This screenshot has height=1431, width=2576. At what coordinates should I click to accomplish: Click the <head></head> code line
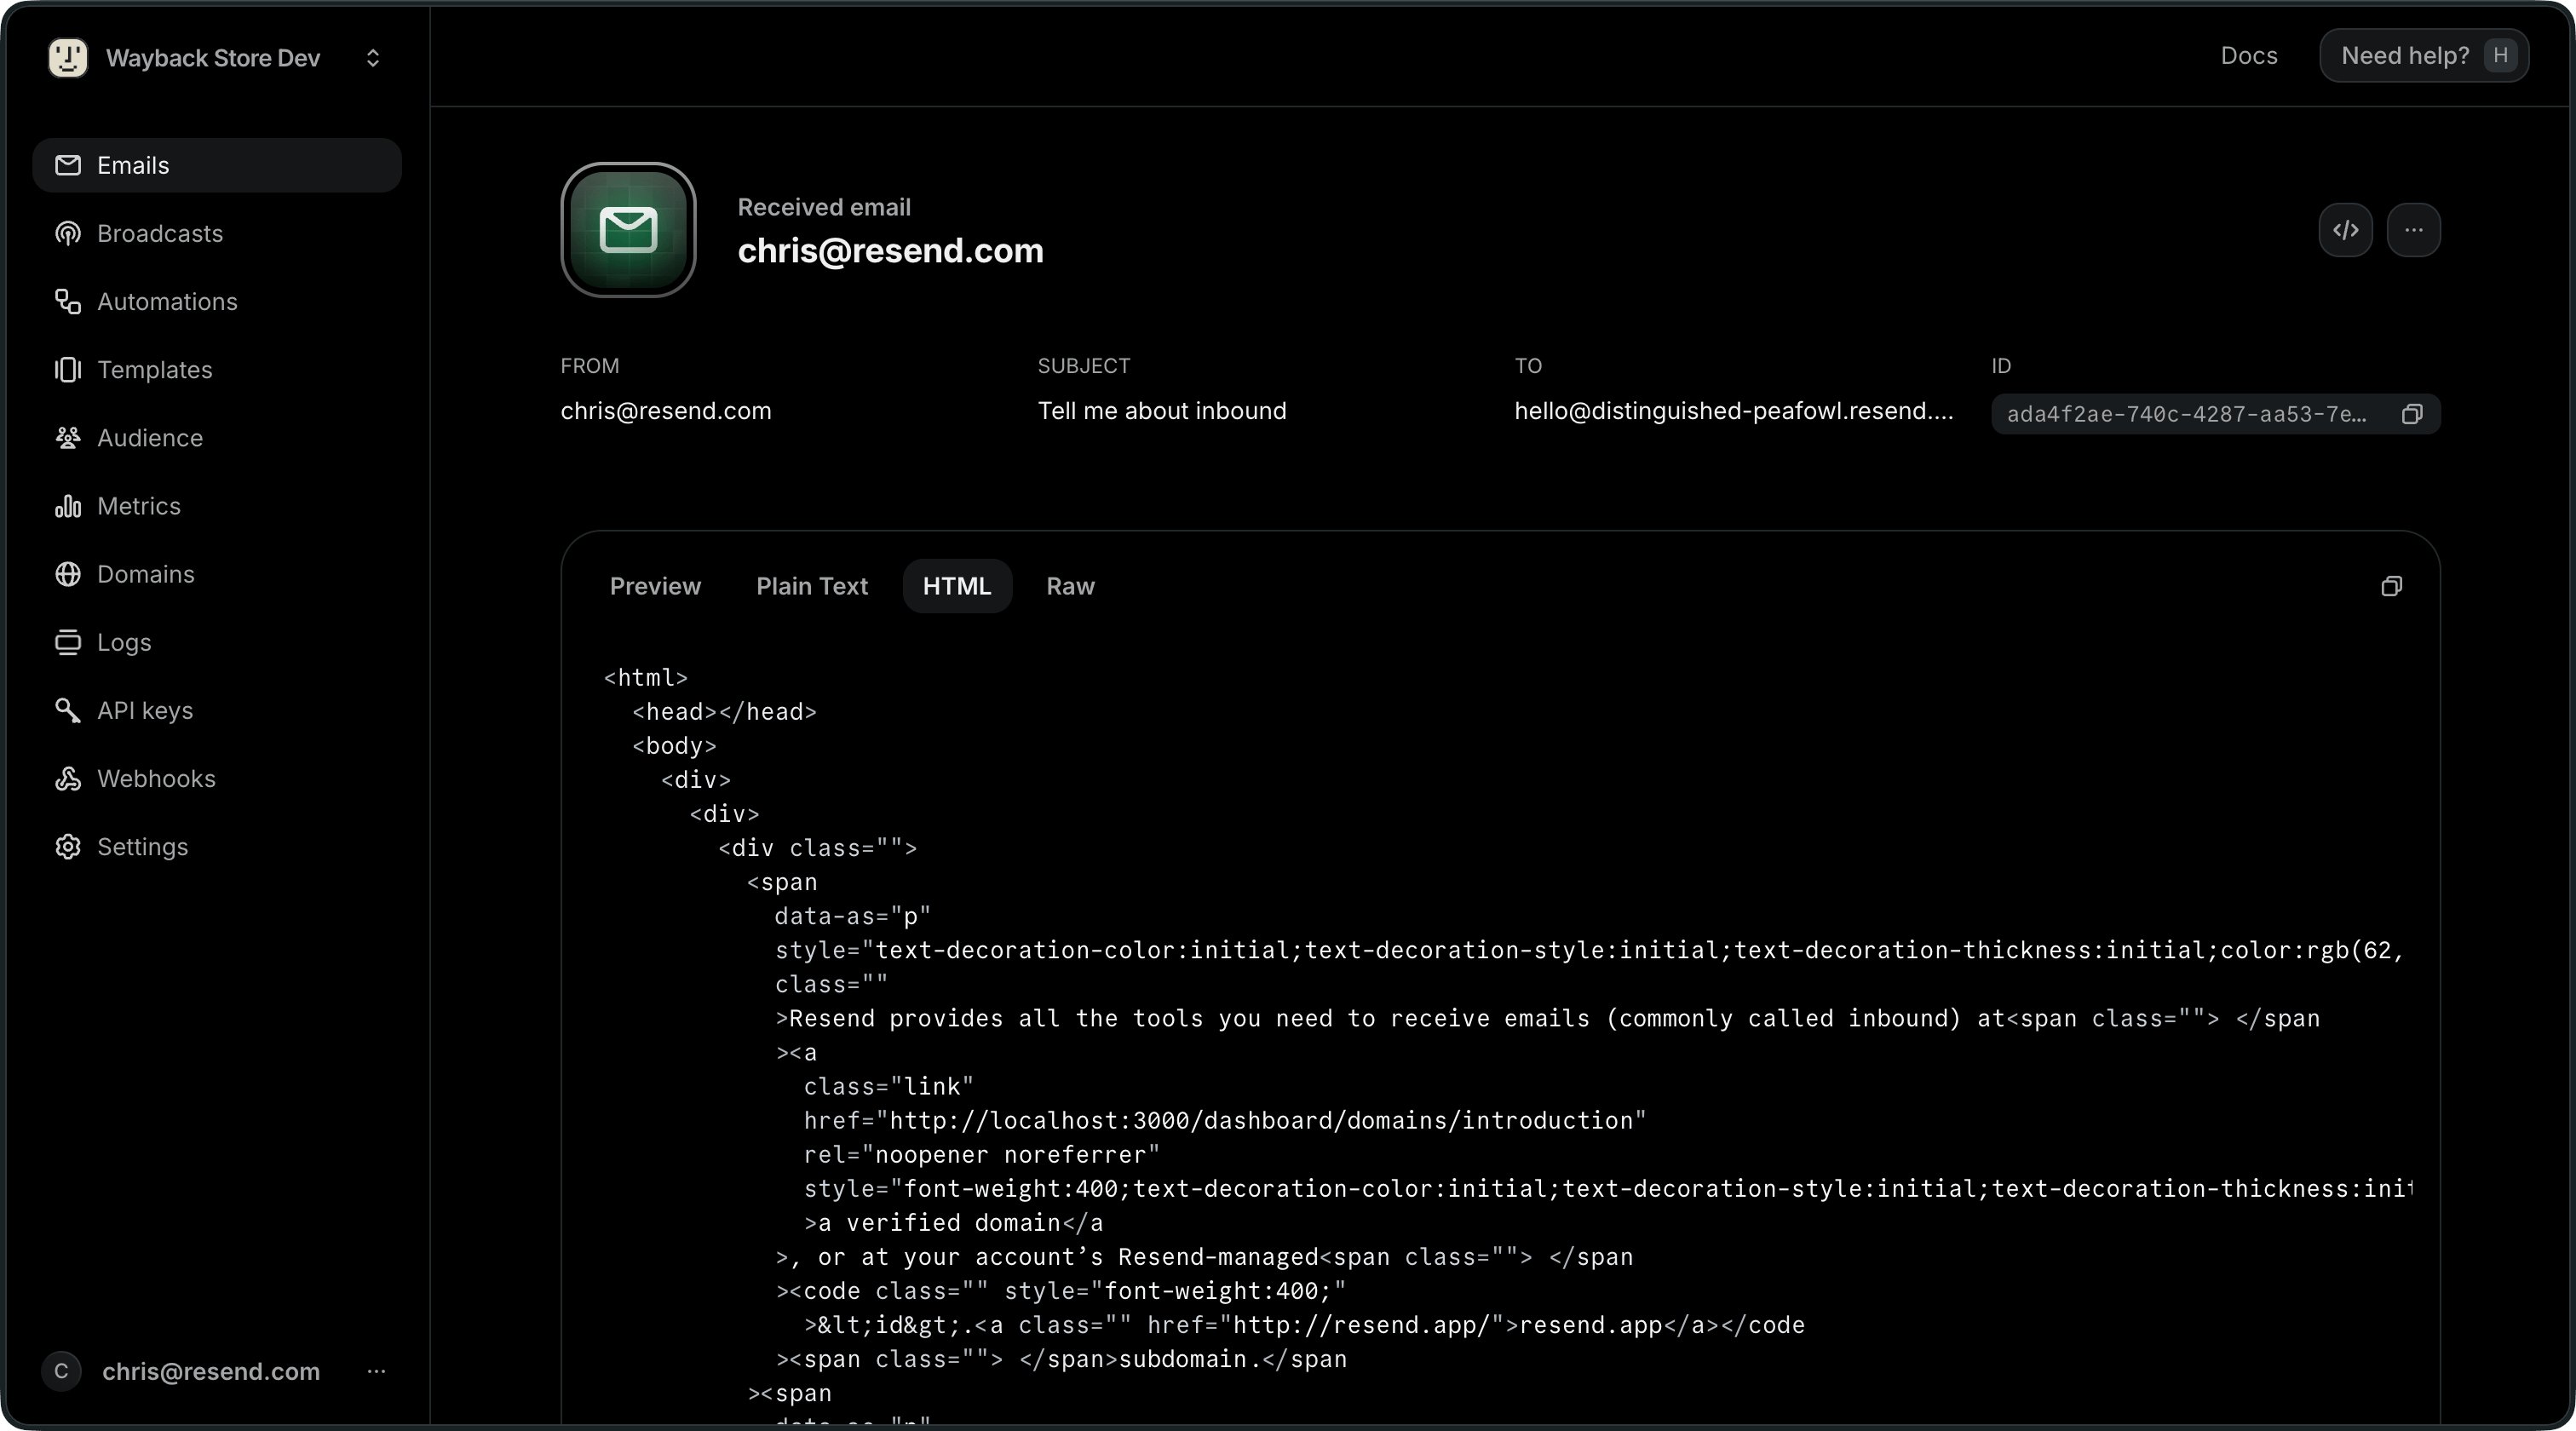724,711
